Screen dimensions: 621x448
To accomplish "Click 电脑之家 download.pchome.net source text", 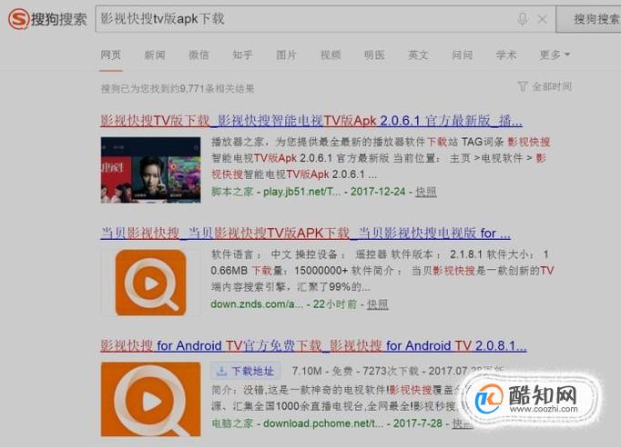I will pos(298,423).
